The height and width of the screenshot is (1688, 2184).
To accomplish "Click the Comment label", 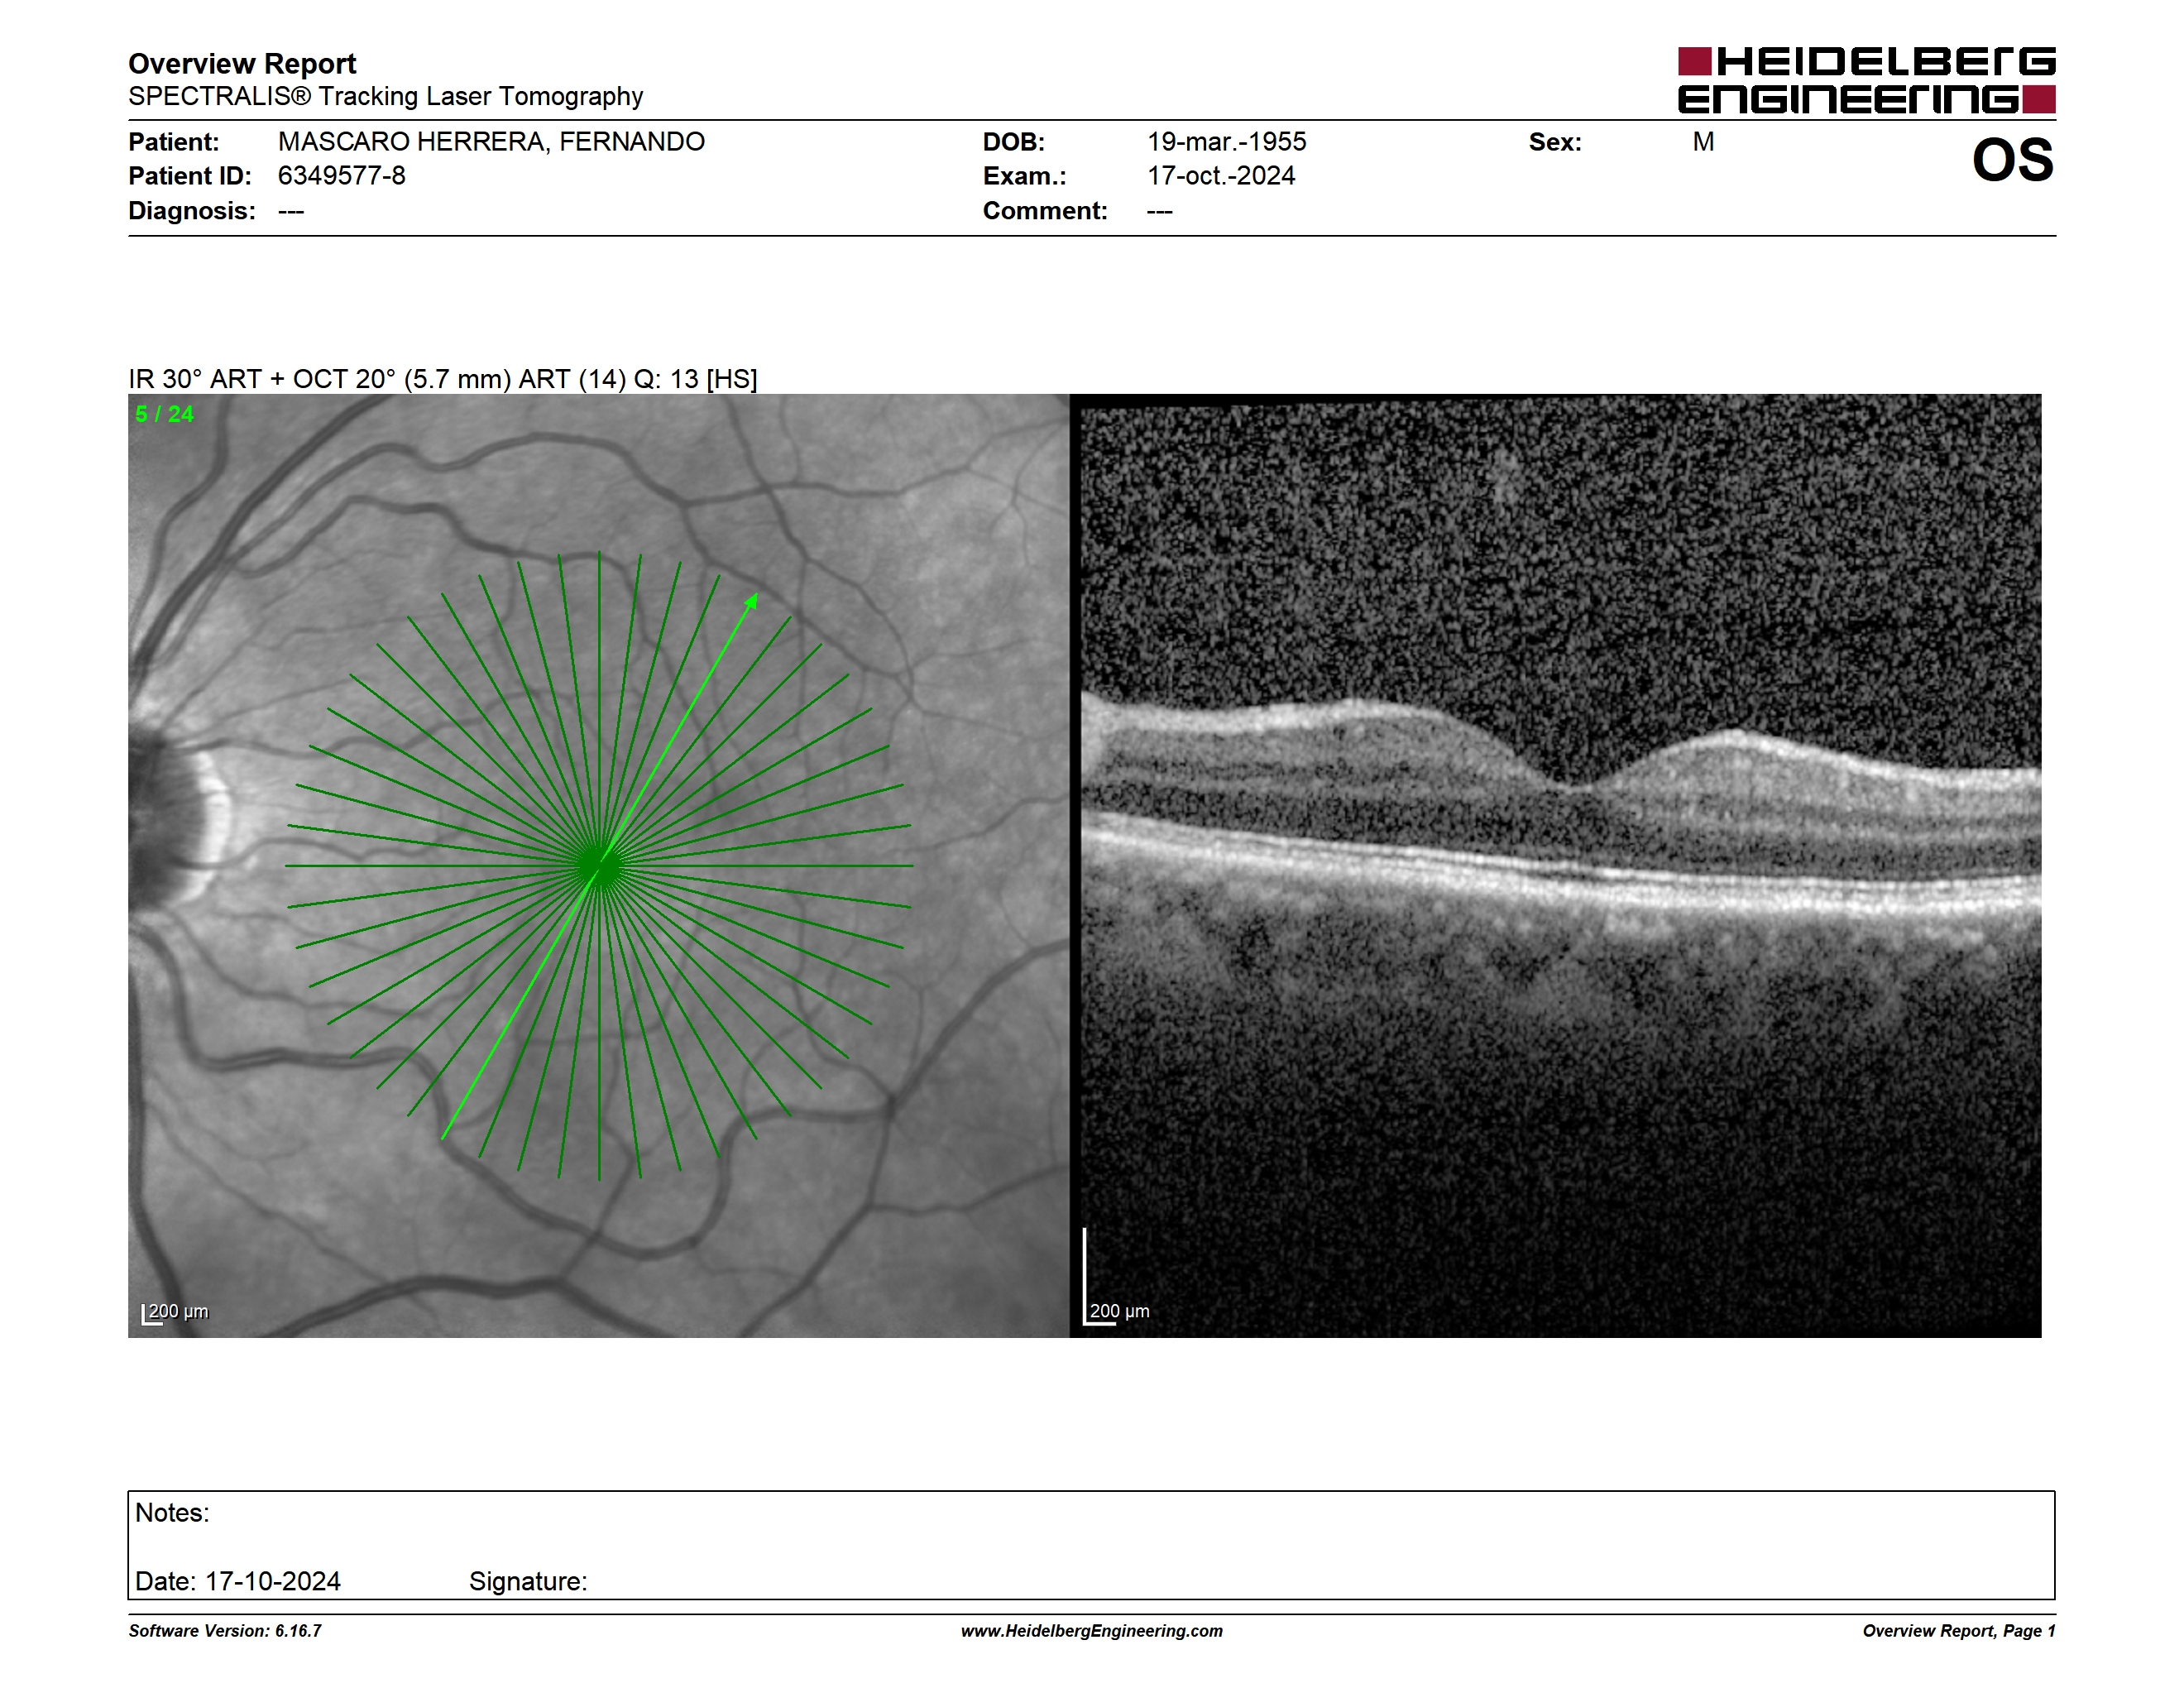I will [1045, 211].
